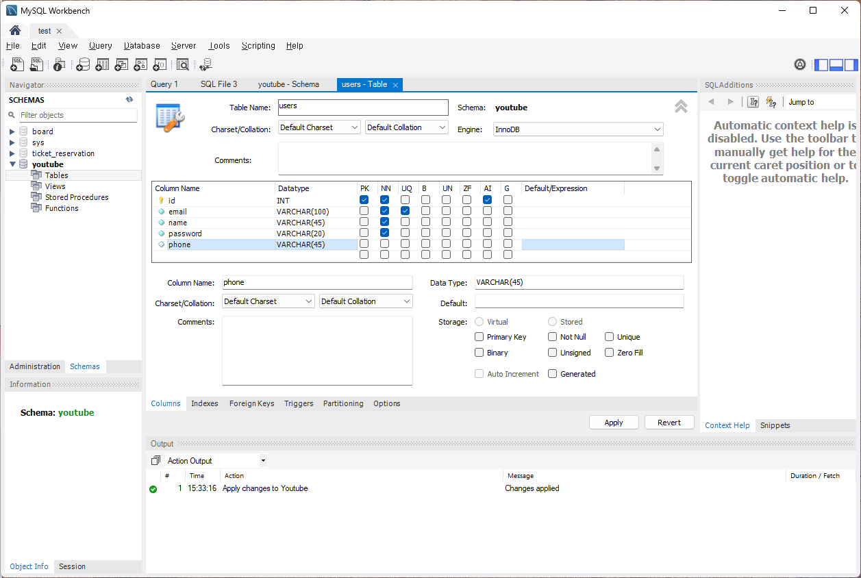Image resolution: width=861 pixels, height=578 pixels.
Task: Close the users - Table tab
Action: (x=395, y=85)
